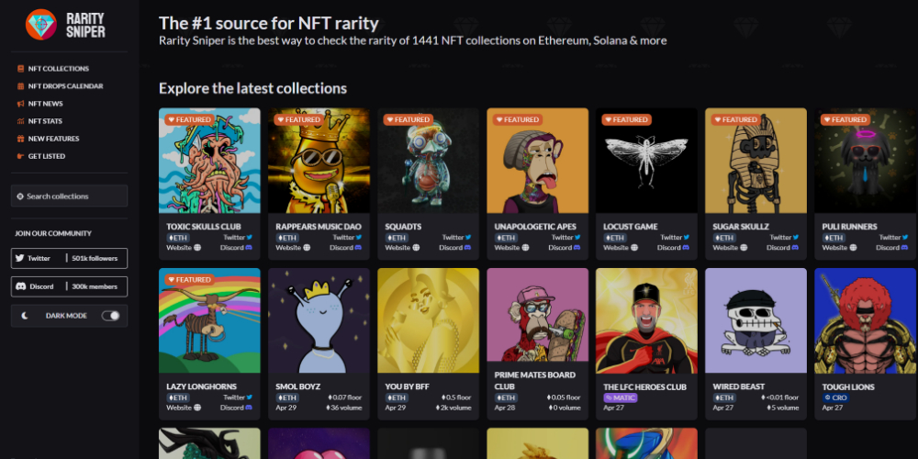Go to the NFT News section

click(x=40, y=104)
